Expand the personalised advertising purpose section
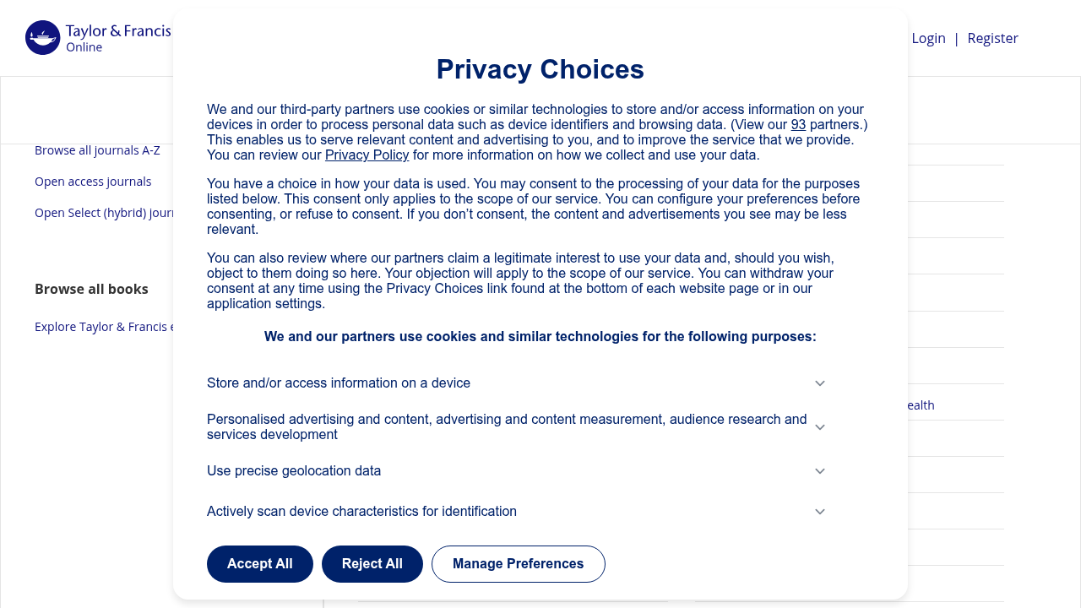 point(819,427)
